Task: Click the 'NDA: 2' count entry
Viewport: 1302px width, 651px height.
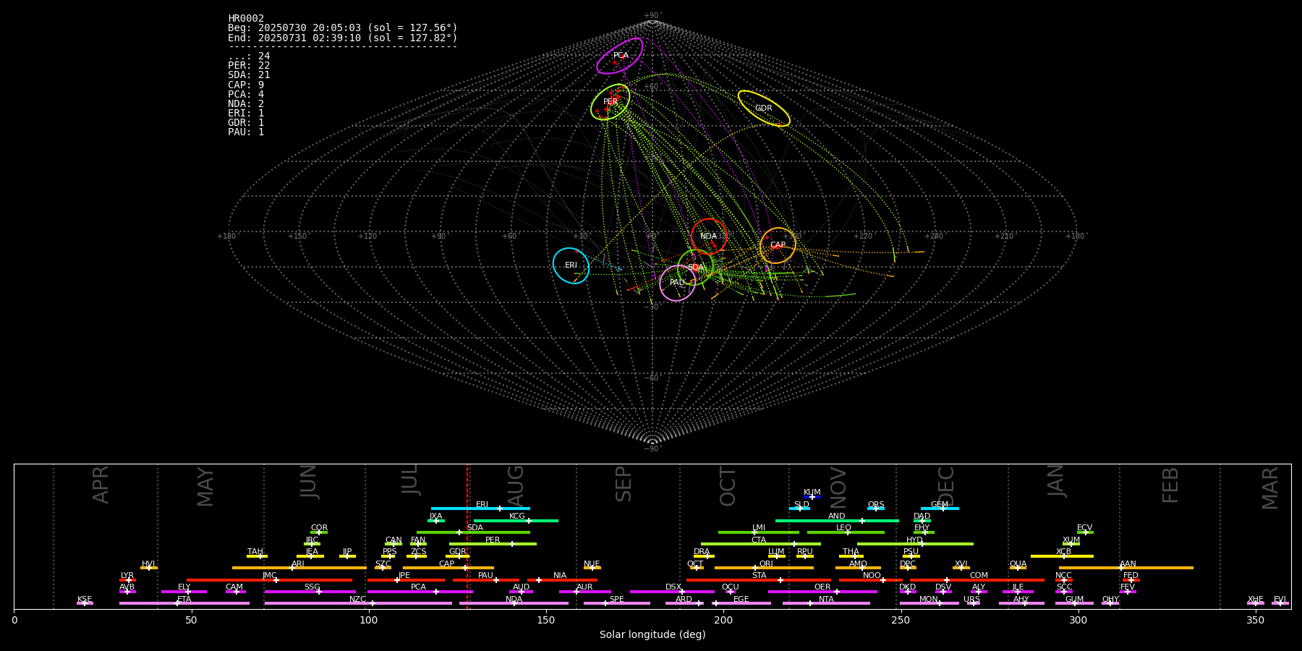Action: [246, 103]
